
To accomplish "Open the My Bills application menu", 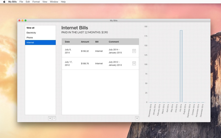I will point(12,2).
